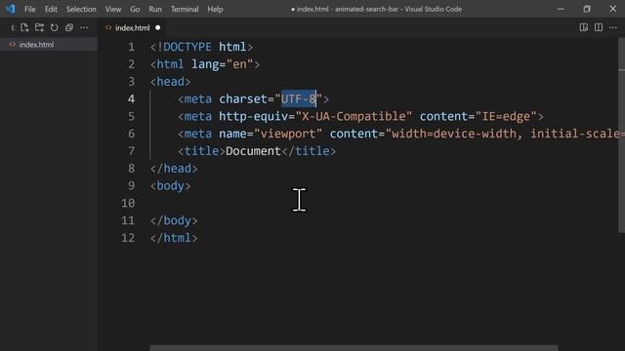Click the width=device-width content text
The image size is (625, 351).
tap(454, 134)
